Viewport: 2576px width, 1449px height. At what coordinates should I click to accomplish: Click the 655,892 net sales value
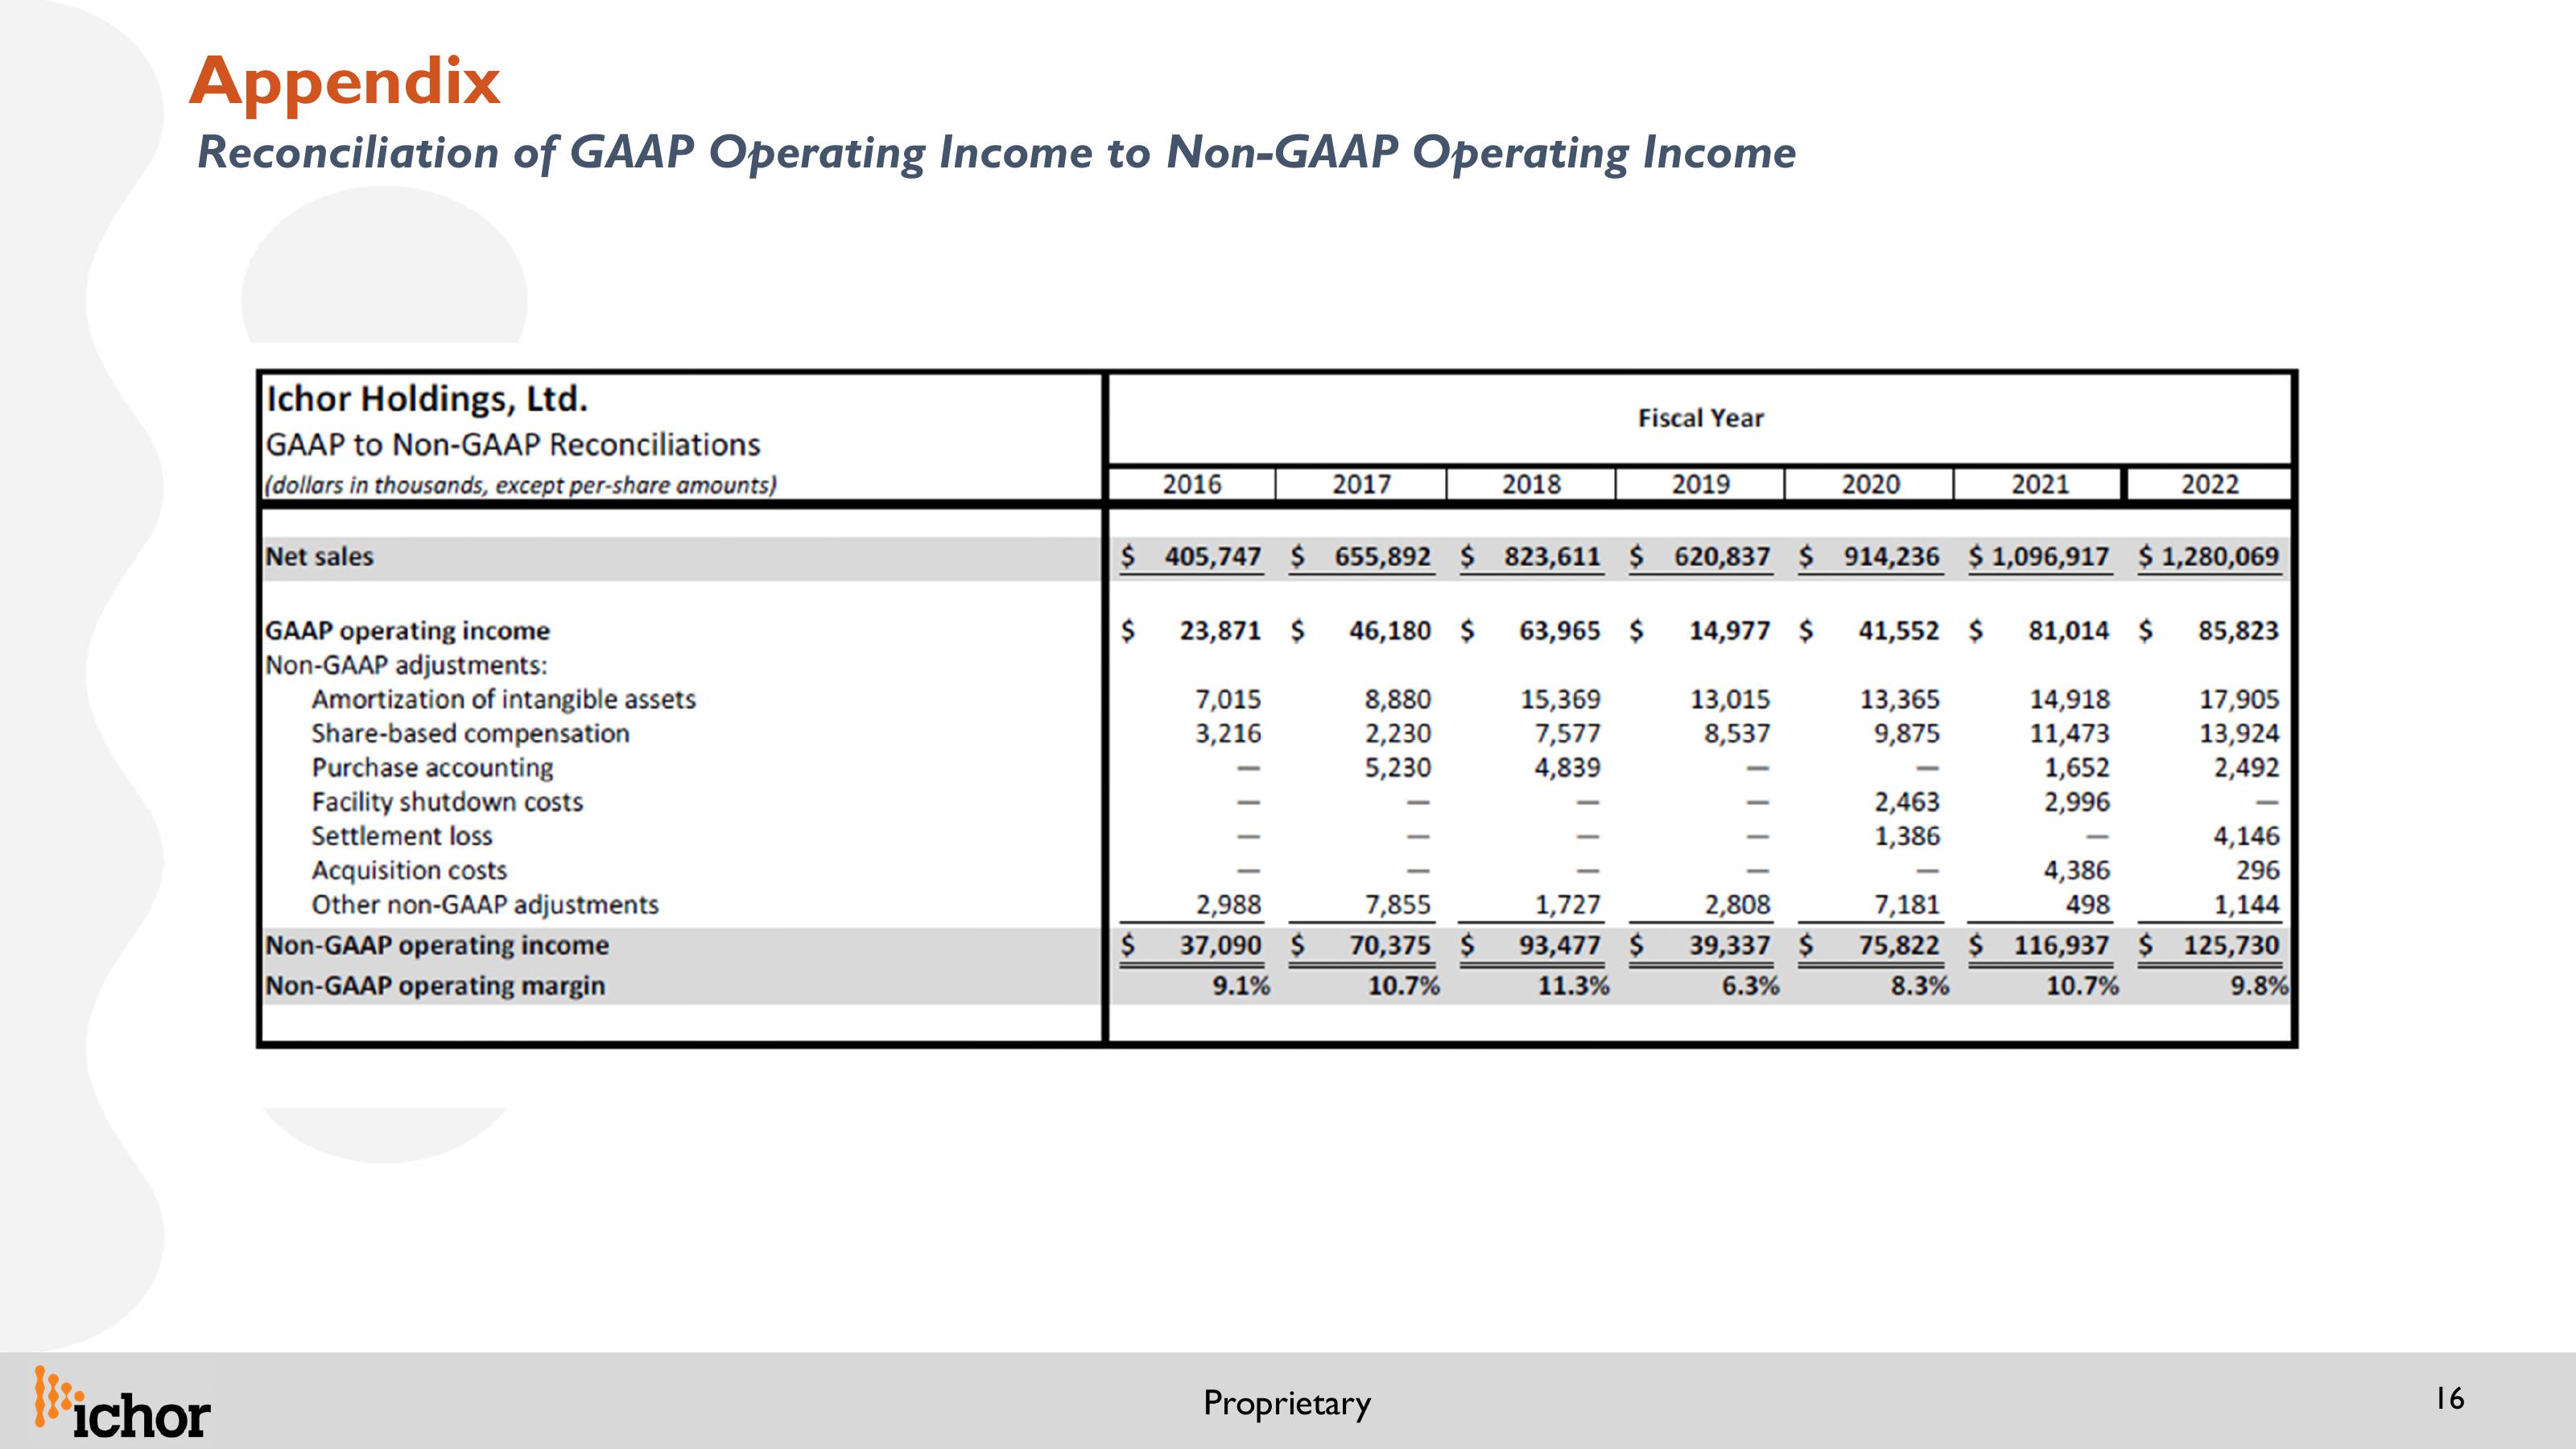[1383, 557]
